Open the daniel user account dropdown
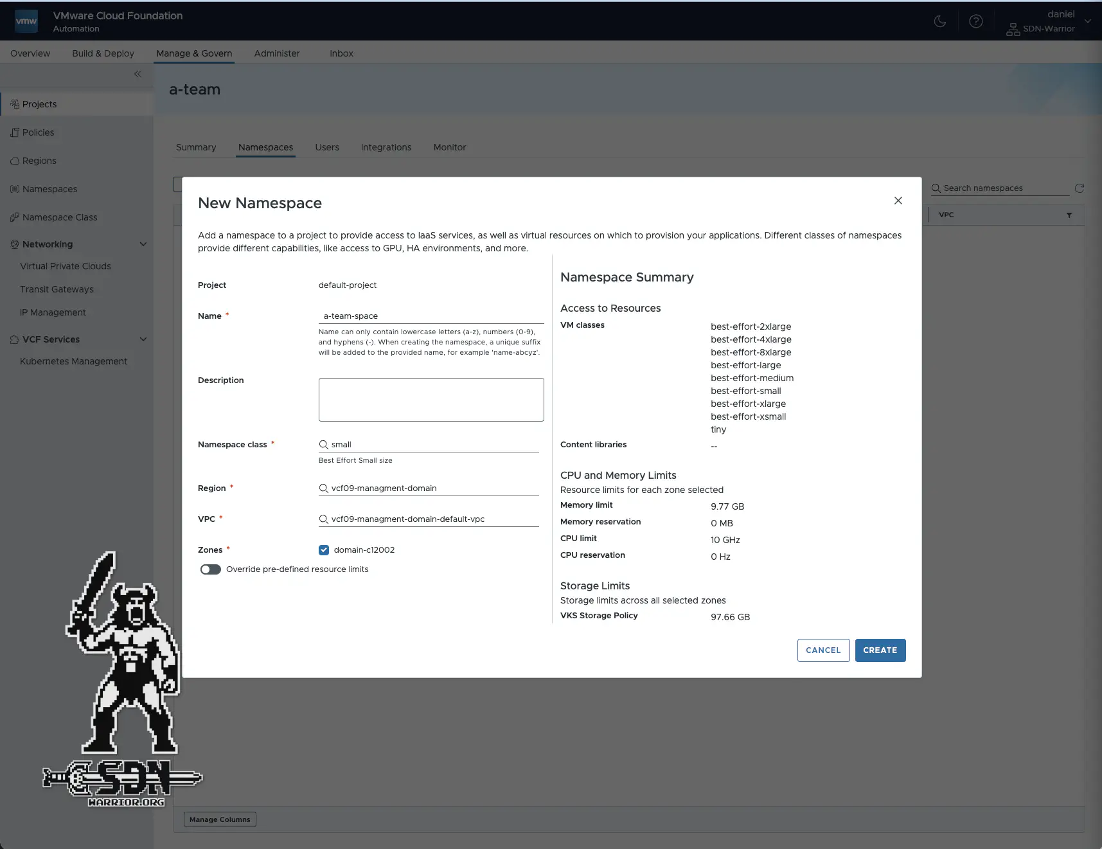The width and height of the screenshot is (1102, 849). (x=1087, y=21)
